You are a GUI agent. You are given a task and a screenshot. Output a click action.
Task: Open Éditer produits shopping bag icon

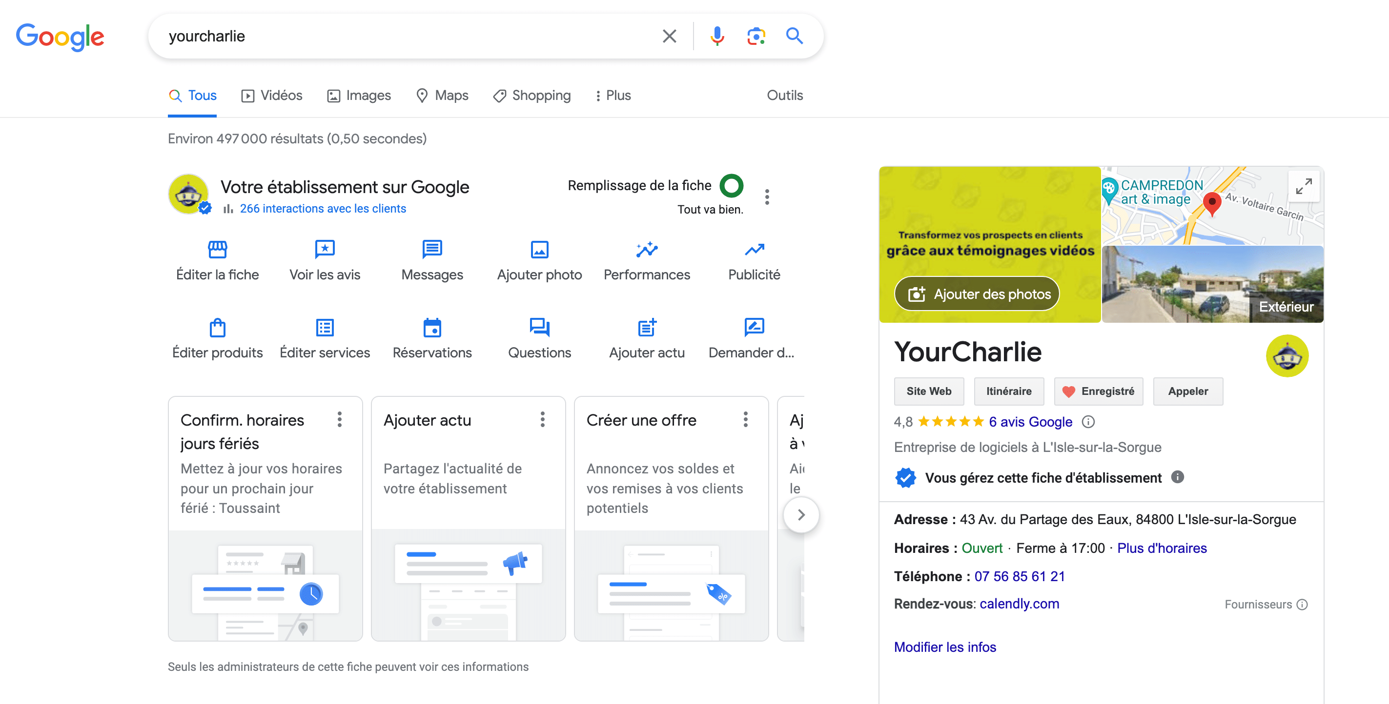(x=217, y=328)
